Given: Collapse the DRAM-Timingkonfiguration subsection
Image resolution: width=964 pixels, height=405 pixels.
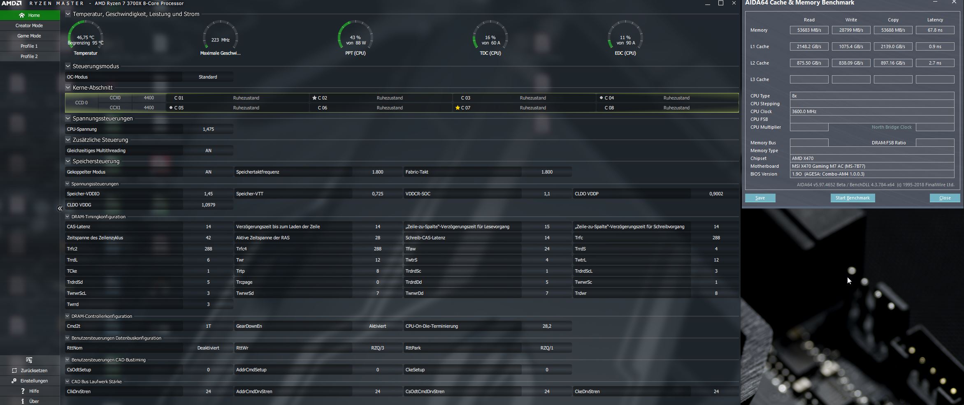Looking at the screenshot, I should click(x=67, y=217).
